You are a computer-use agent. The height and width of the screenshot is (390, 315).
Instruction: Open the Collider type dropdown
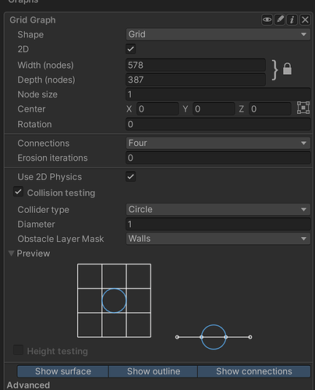(218, 209)
